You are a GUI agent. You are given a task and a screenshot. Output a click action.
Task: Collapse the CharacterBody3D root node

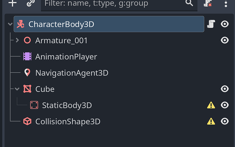pos(10,24)
